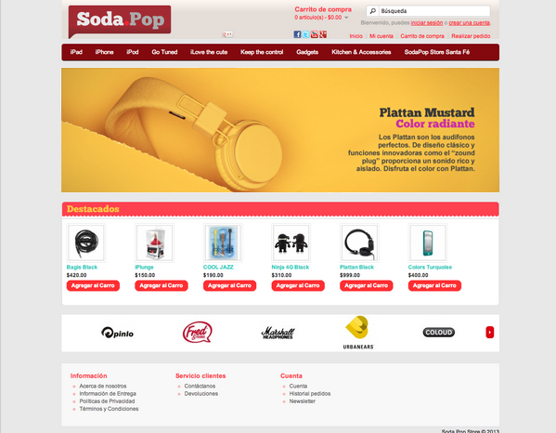The height and width of the screenshot is (433, 556).
Task: Click the Soda Pop logo
Action: [120, 20]
